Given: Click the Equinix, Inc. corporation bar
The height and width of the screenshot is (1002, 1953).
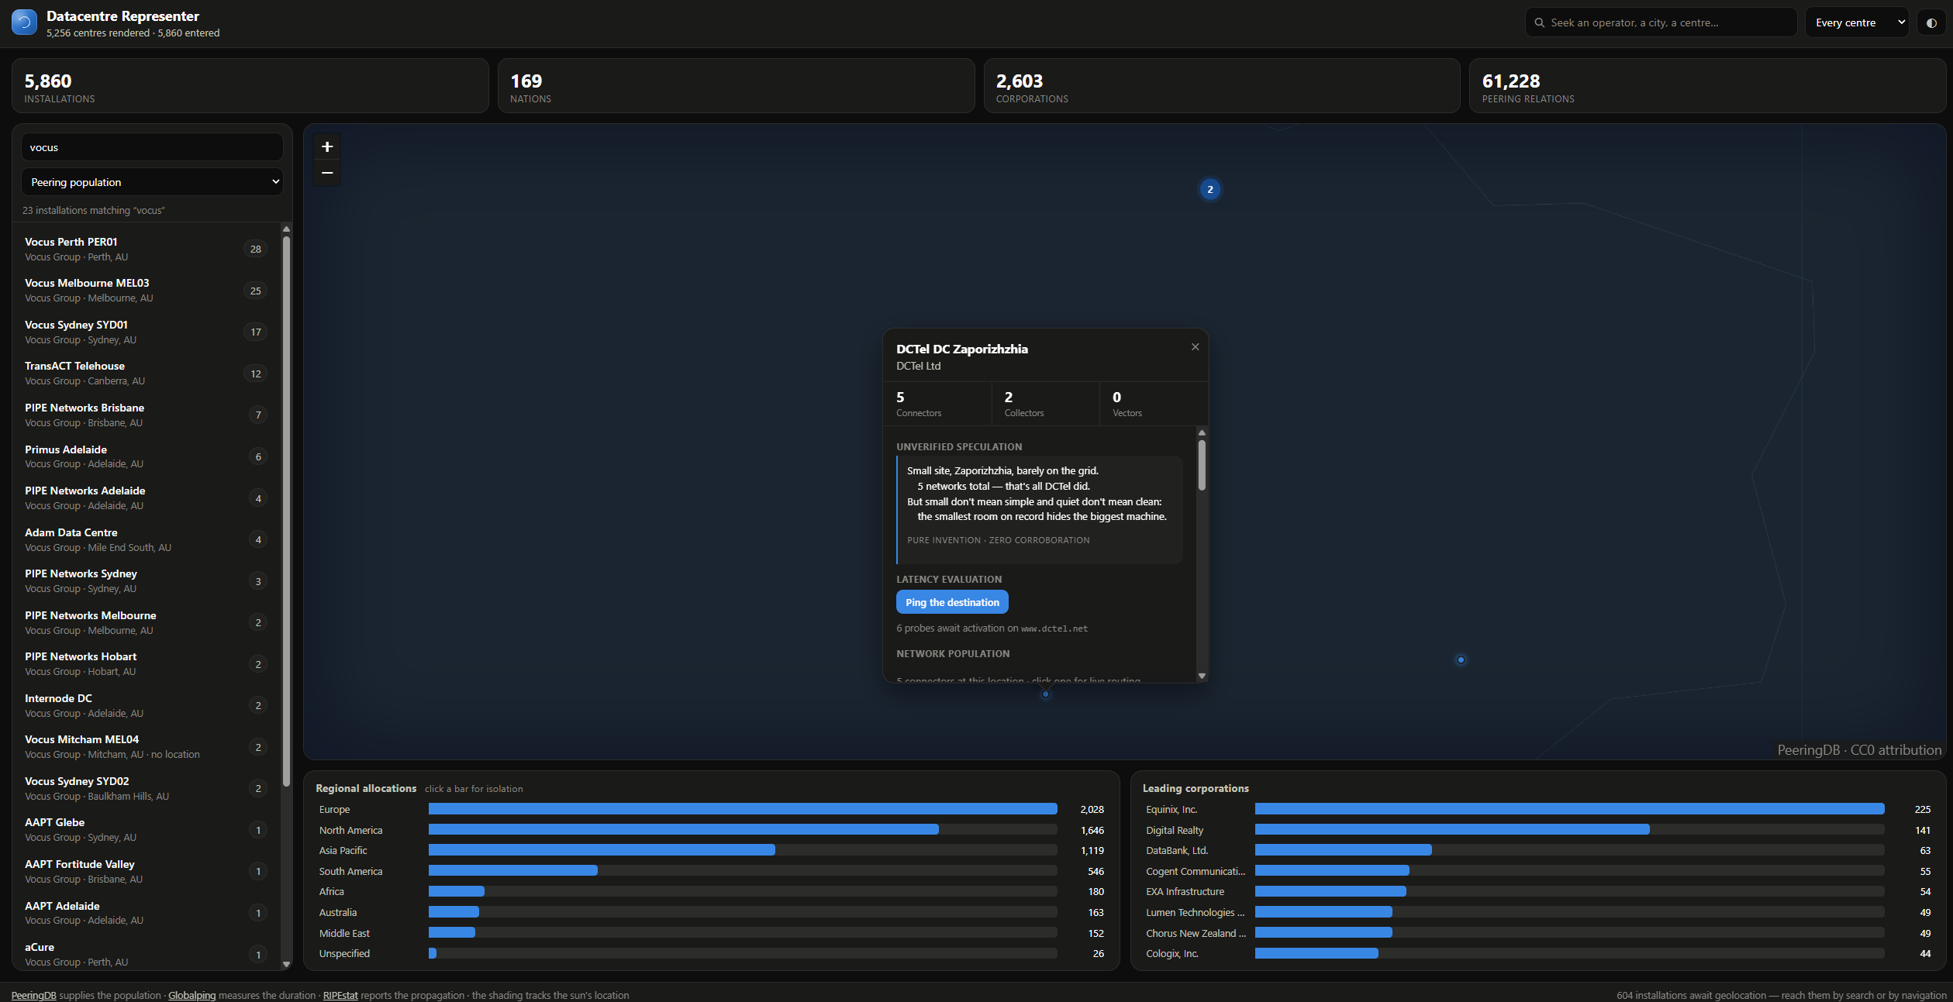Looking at the screenshot, I should pyautogui.click(x=1538, y=809).
